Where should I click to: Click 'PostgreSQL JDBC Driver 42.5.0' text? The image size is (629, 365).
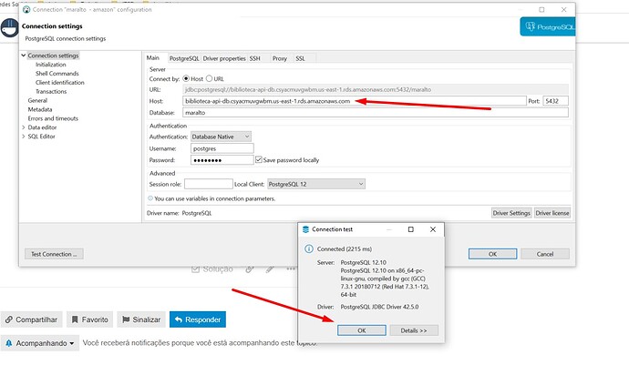coord(379,307)
